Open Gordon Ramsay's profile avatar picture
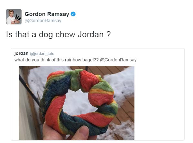This screenshot has height=143, width=193. pyautogui.click(x=14, y=17)
